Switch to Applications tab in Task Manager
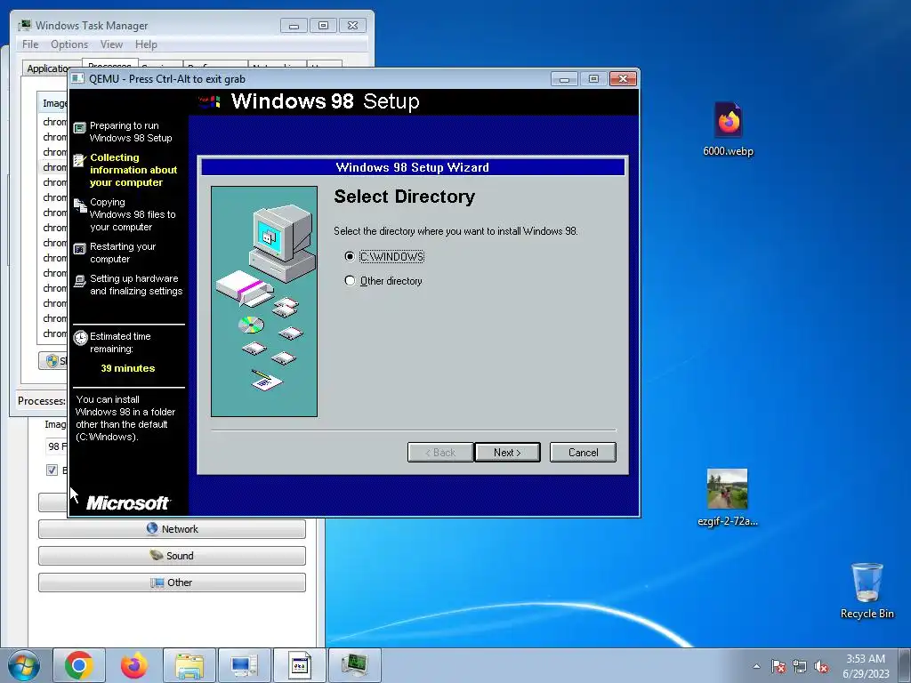The width and height of the screenshot is (911, 683). click(51, 68)
